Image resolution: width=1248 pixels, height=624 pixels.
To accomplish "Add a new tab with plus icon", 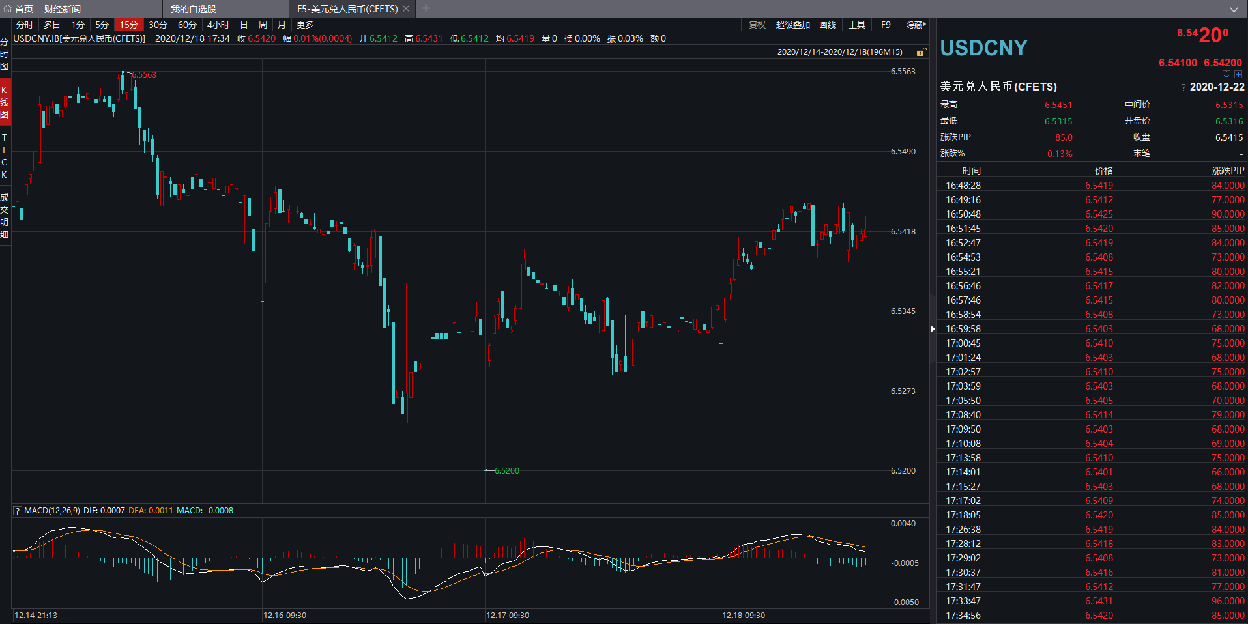I will tap(426, 8).
